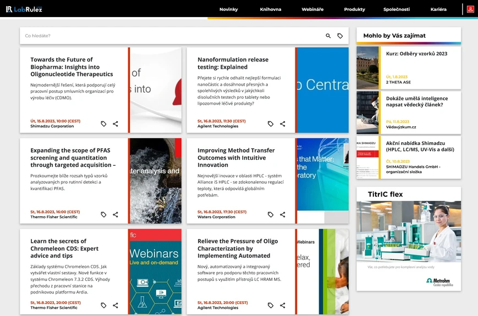
Task: Tag the Oligo Characterization webinar card
Action: (x=271, y=305)
